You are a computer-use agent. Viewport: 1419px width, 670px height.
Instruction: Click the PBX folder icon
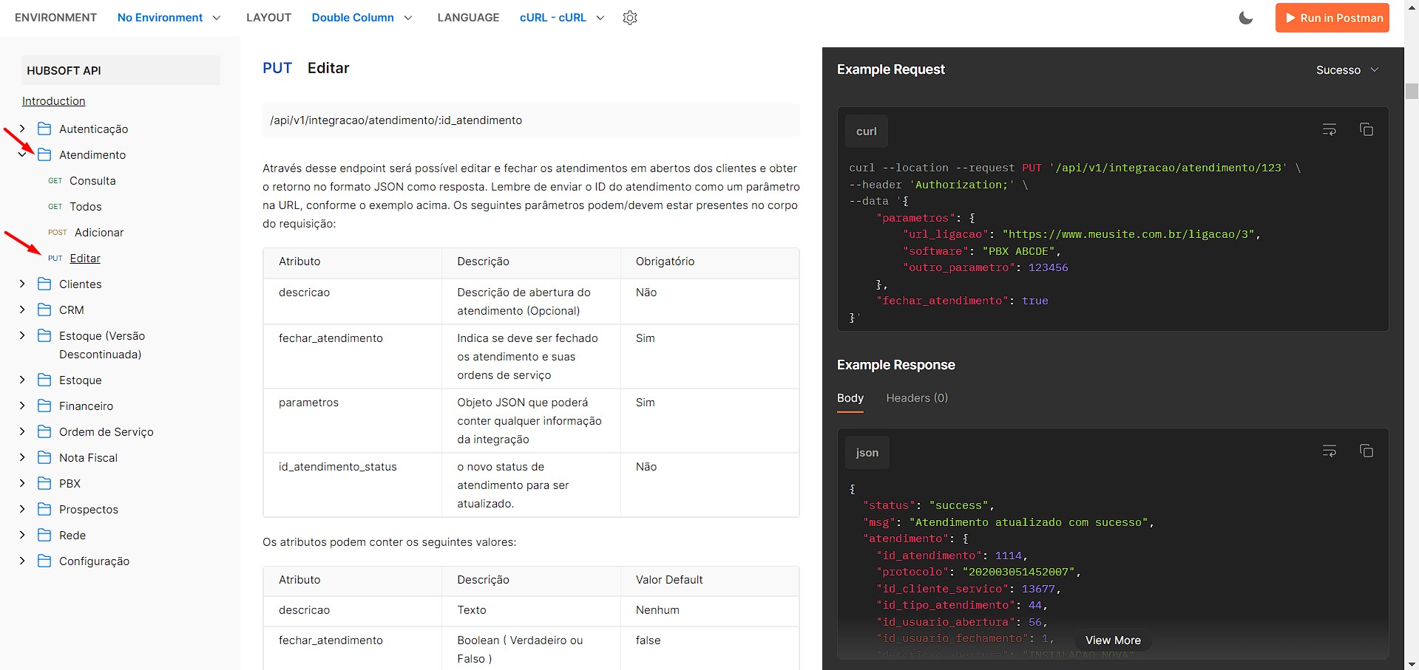(x=44, y=483)
